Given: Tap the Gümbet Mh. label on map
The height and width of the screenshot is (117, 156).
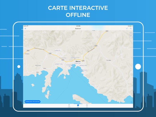Looking at the screenshot, I should pyautogui.click(x=59, y=64).
